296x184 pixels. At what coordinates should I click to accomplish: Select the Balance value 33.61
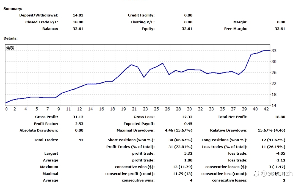[x=78, y=29]
